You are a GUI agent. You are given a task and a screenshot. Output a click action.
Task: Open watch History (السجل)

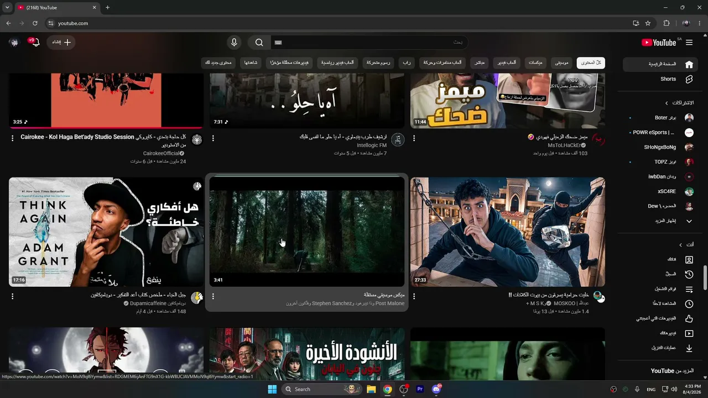coord(662,274)
